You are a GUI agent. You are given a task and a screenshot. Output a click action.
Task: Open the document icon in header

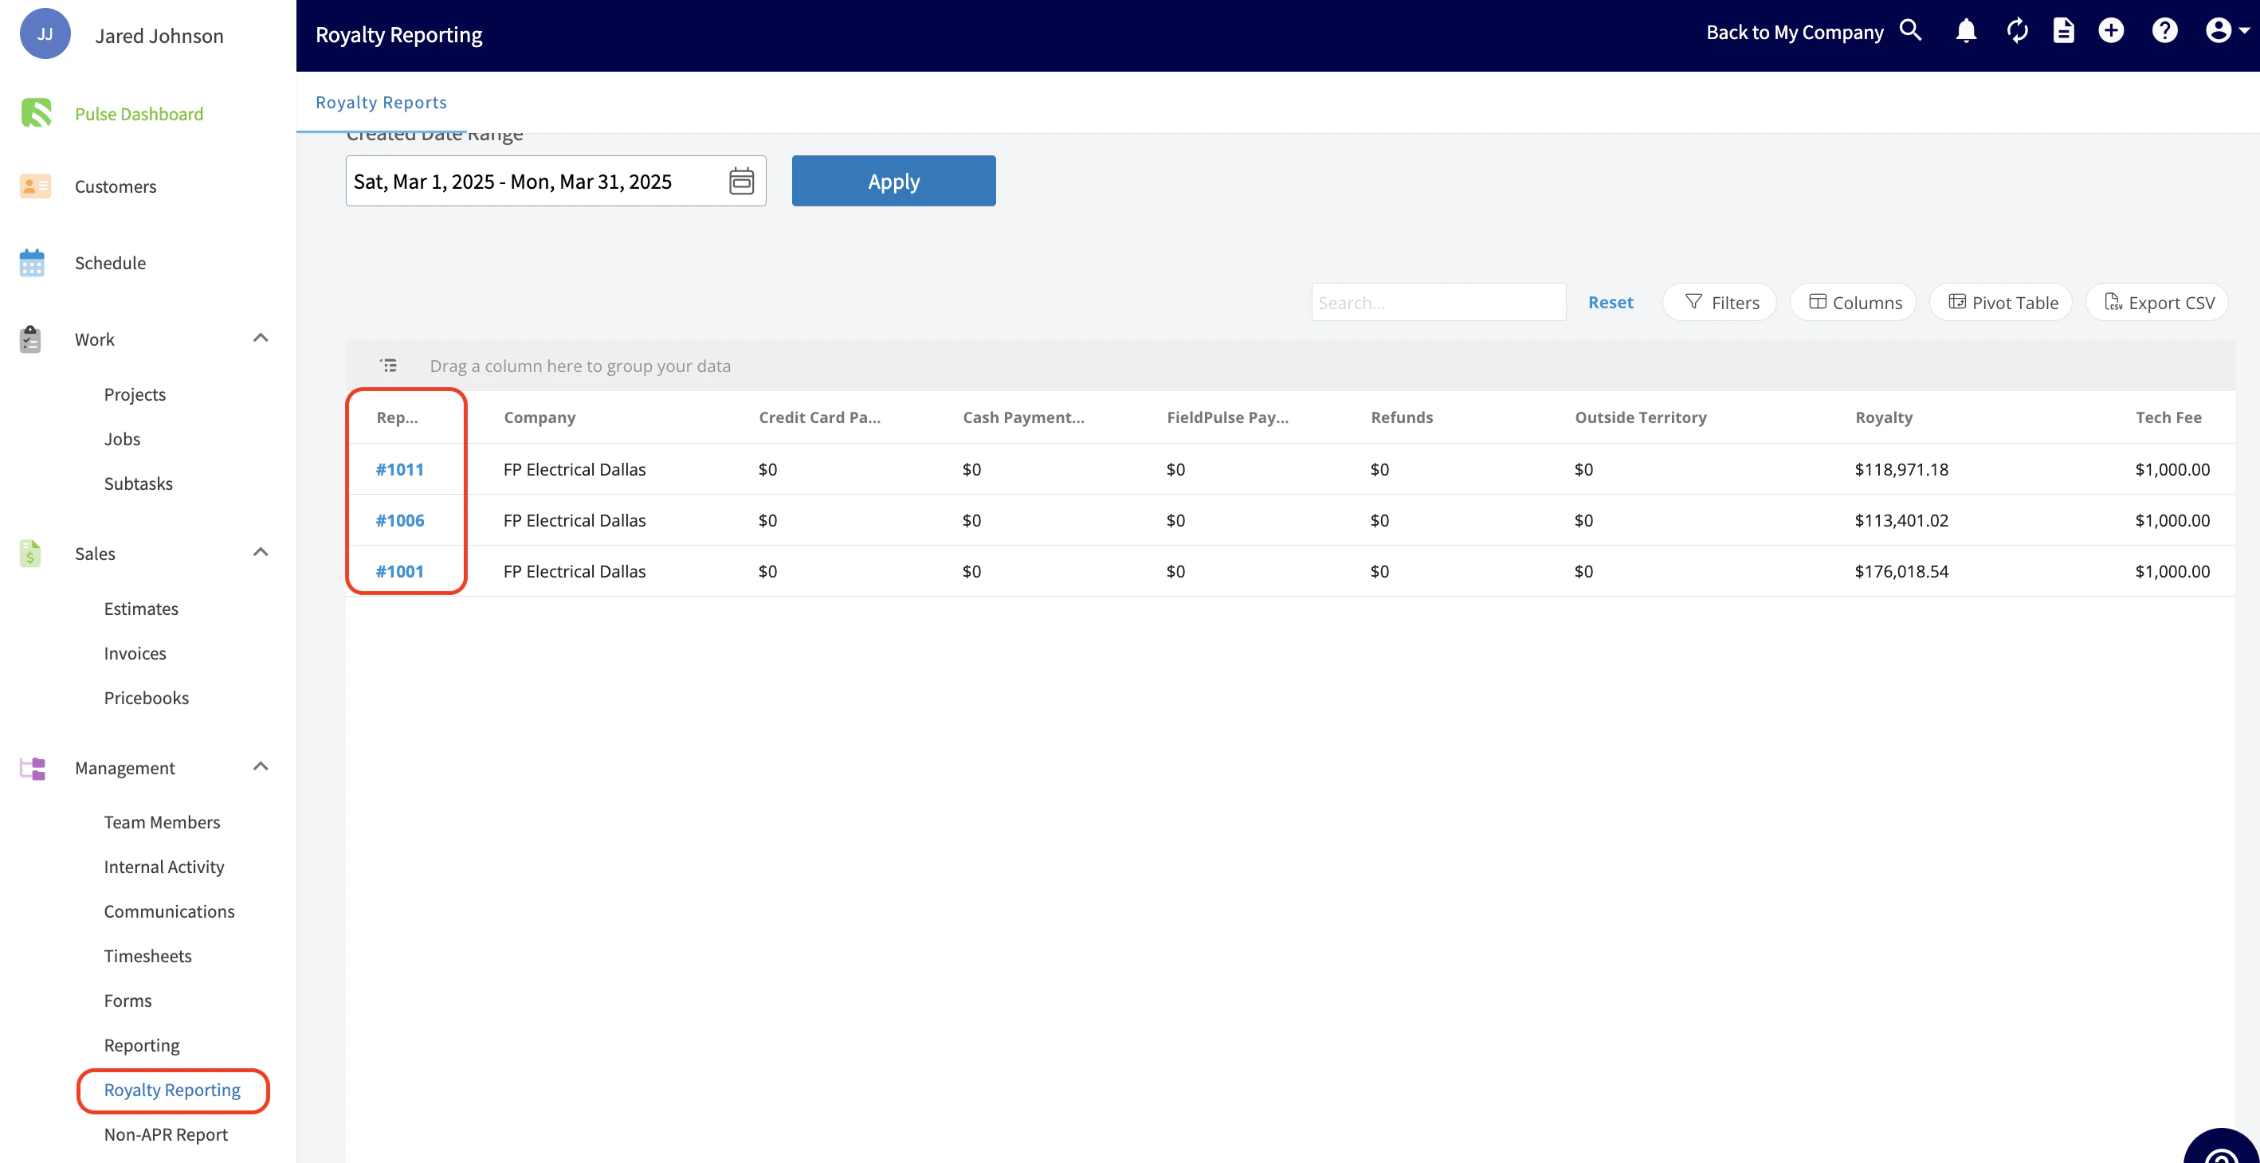tap(2063, 32)
